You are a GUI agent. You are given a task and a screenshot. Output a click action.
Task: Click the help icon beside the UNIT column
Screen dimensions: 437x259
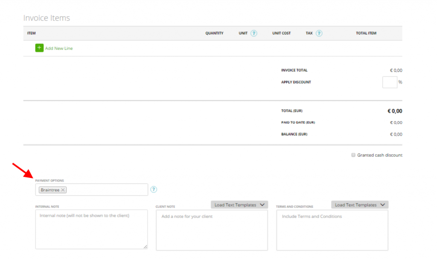[x=254, y=33]
